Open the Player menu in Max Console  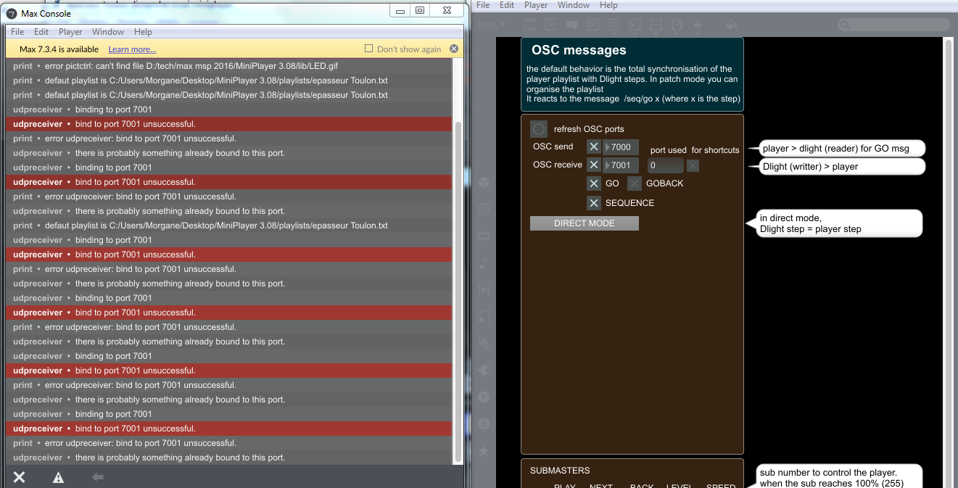click(x=70, y=32)
